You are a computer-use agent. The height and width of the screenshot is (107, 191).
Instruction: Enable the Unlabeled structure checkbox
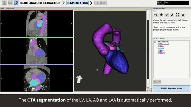click(159, 44)
